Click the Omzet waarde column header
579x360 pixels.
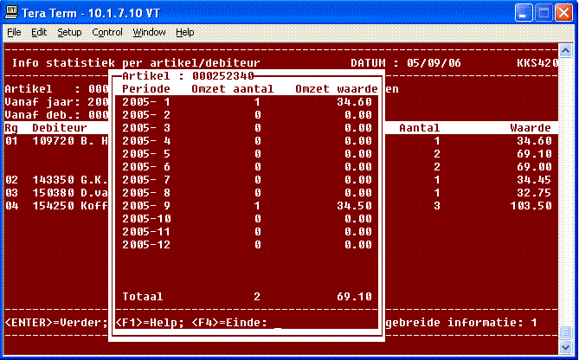334,88
